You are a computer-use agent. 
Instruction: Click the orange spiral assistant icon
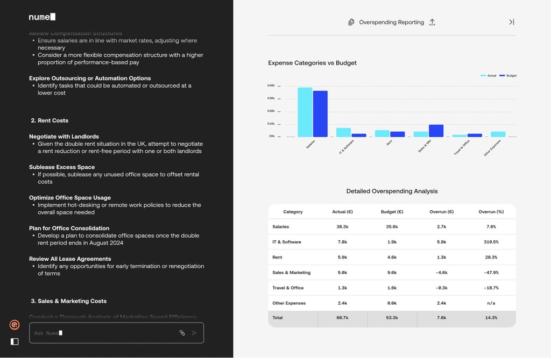[15, 325]
